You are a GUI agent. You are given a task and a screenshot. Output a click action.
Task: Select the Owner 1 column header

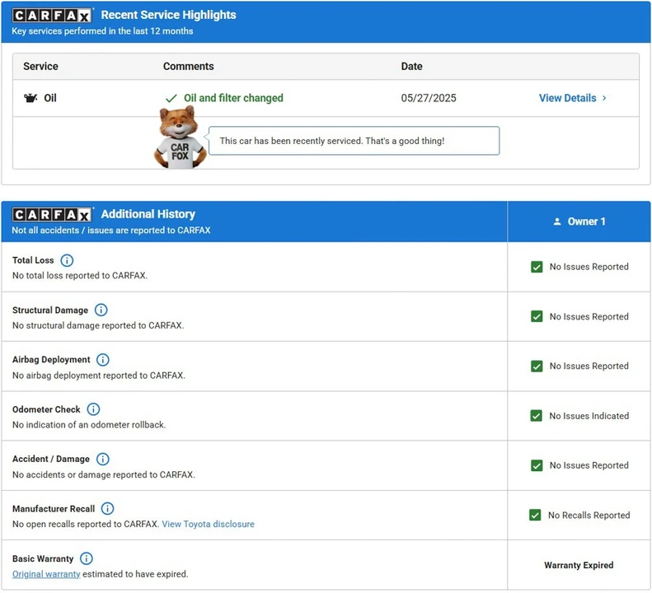579,222
